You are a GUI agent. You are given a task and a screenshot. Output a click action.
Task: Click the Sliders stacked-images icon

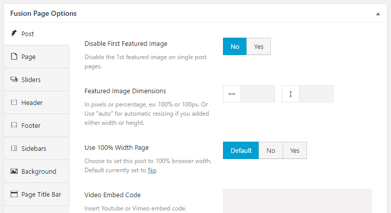point(14,79)
